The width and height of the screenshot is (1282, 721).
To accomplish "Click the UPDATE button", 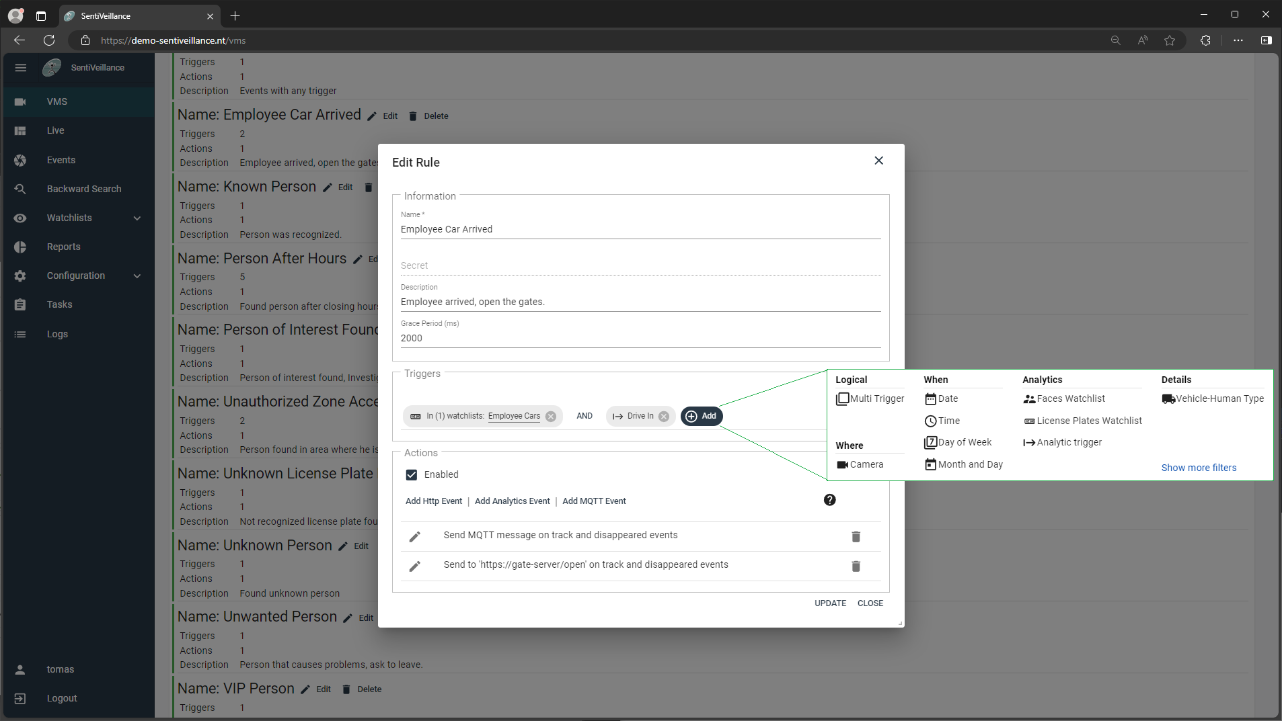I will (x=830, y=603).
